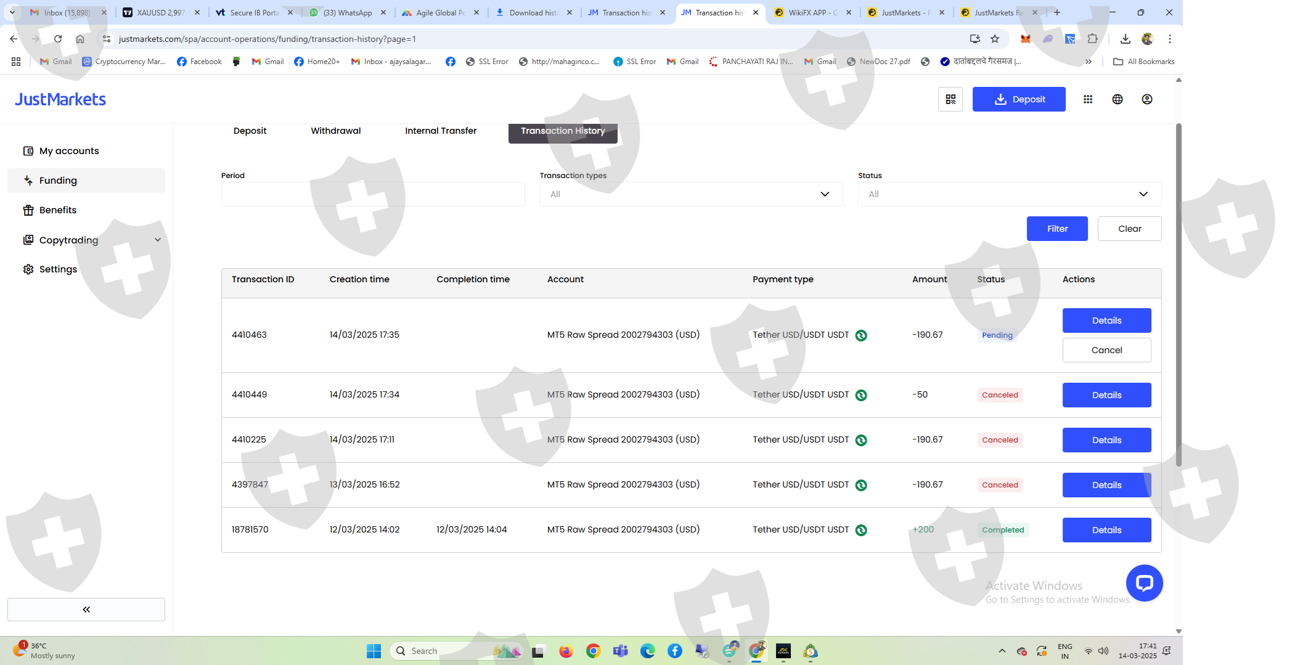Click the Period date input field
Viewport: 1303px width, 665px height.
tap(373, 194)
